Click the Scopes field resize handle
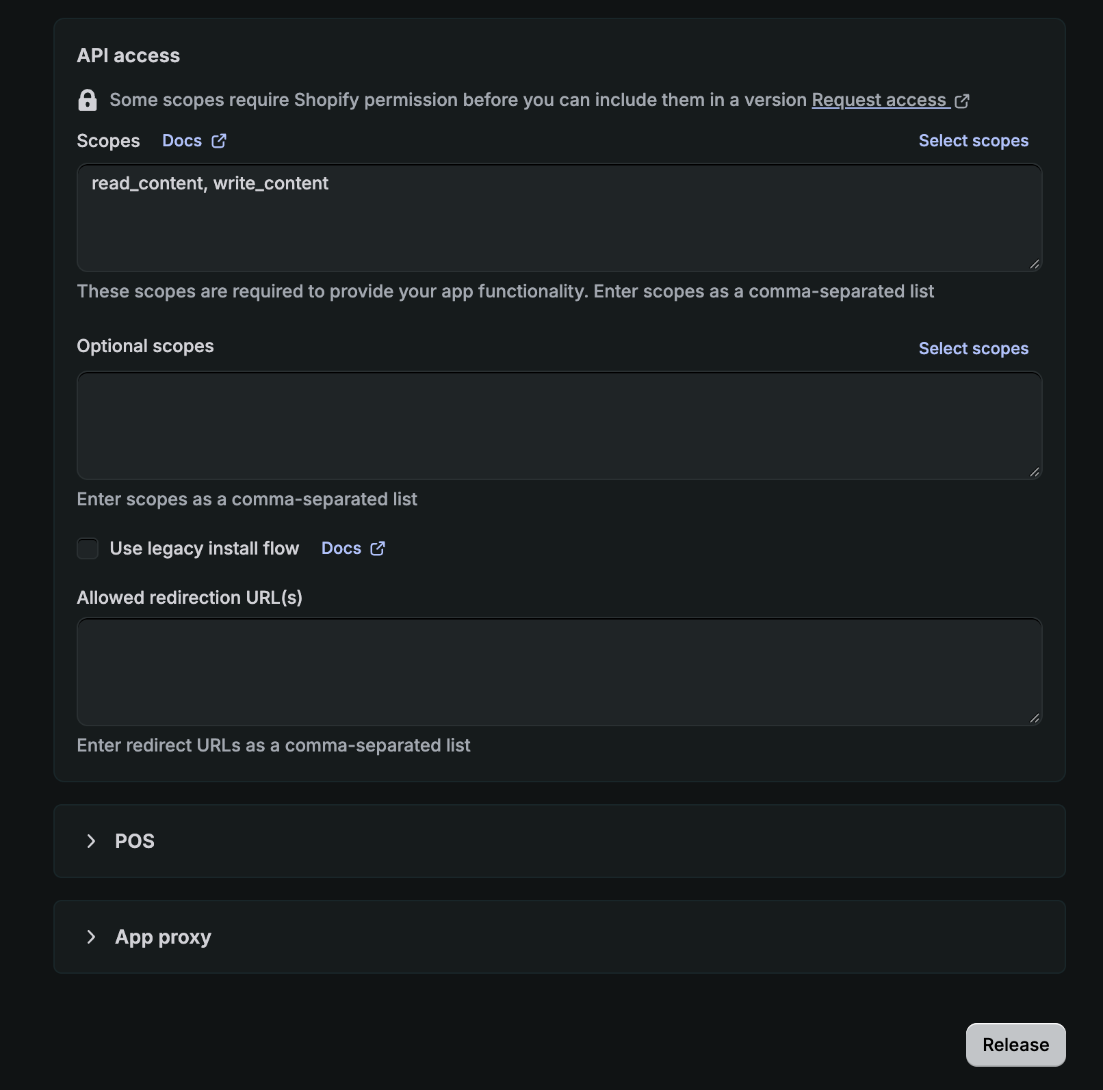 click(1035, 265)
